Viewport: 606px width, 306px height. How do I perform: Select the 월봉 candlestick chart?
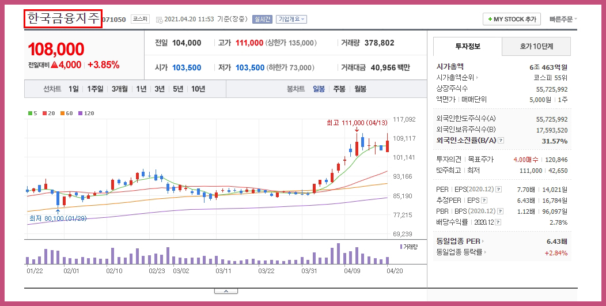click(360, 89)
